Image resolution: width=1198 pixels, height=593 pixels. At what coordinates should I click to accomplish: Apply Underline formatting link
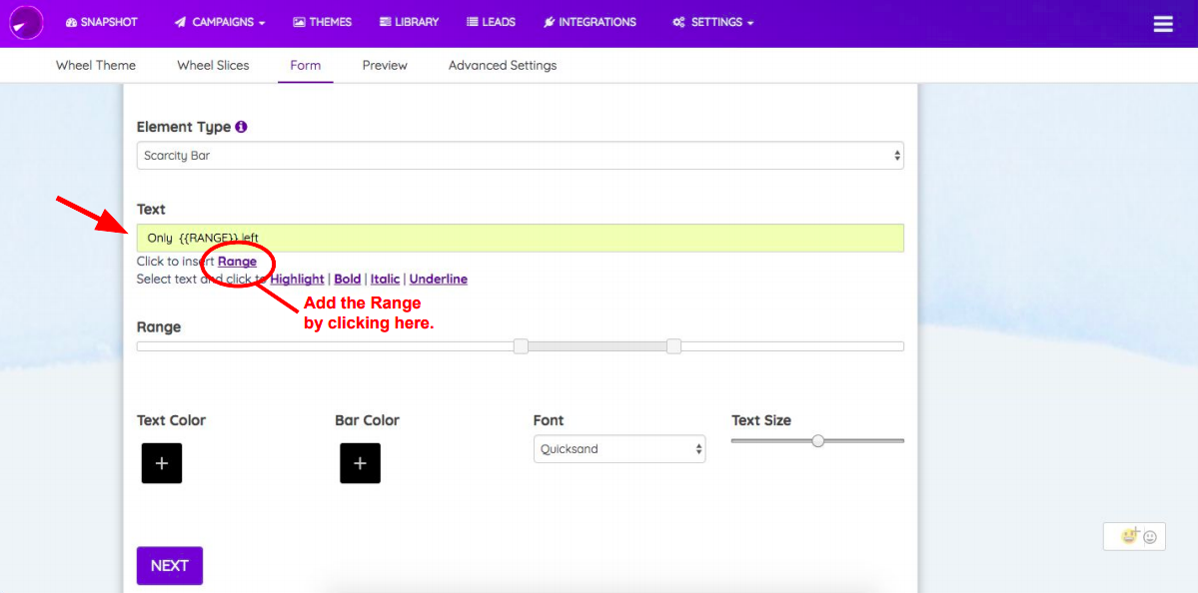click(x=439, y=280)
